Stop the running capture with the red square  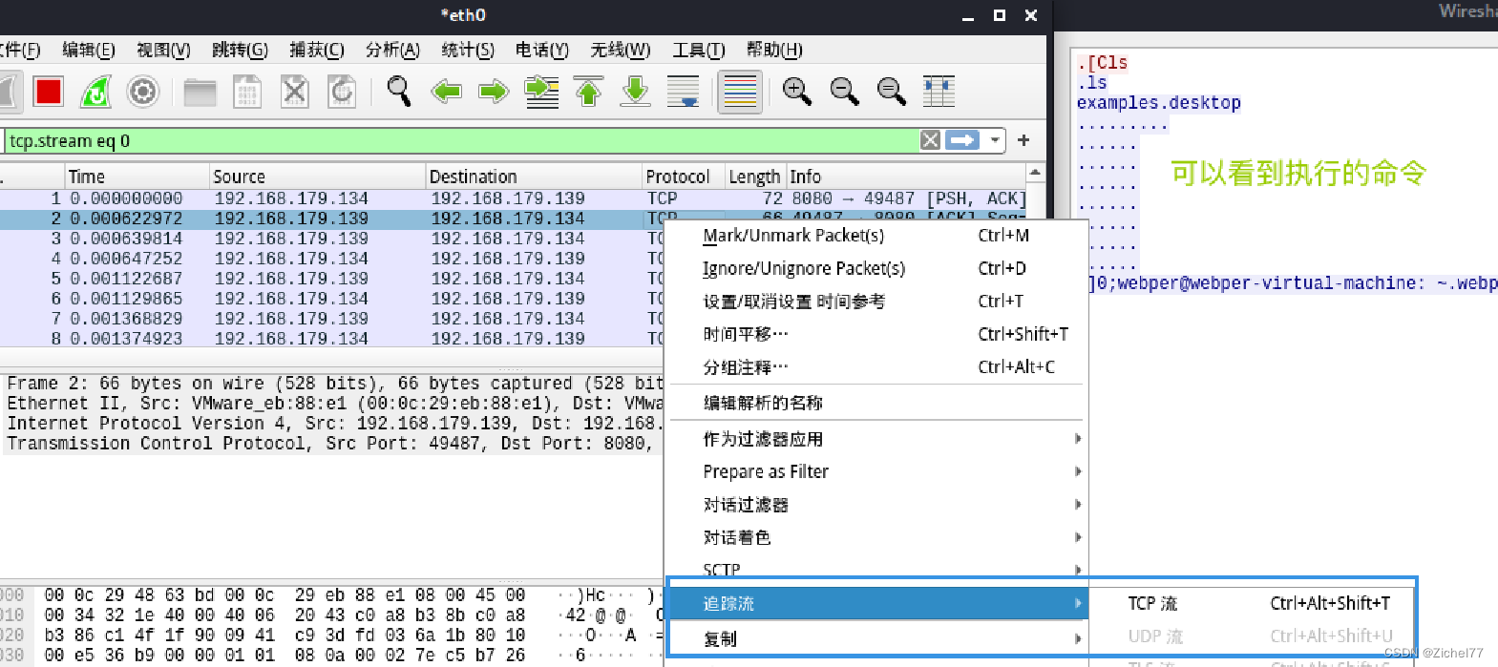pyautogui.click(x=49, y=92)
